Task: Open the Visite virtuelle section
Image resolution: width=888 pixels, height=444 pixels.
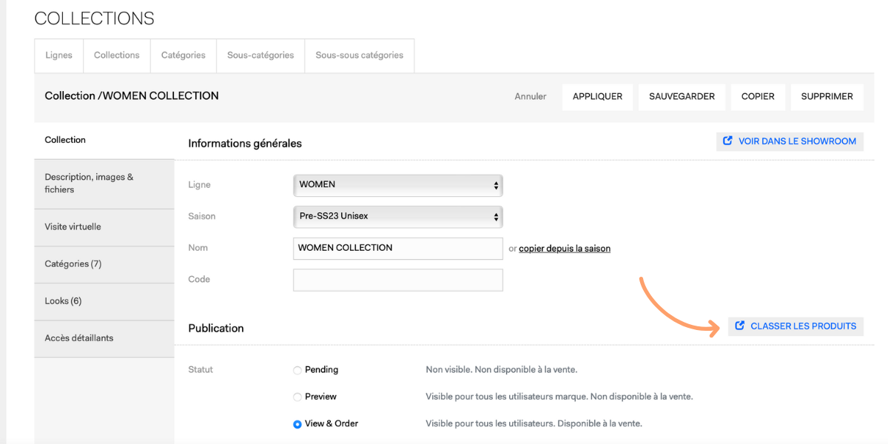Action: [104, 227]
